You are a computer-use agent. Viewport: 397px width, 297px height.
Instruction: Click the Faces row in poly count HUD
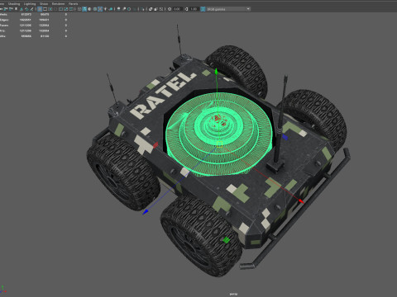pos(33,26)
